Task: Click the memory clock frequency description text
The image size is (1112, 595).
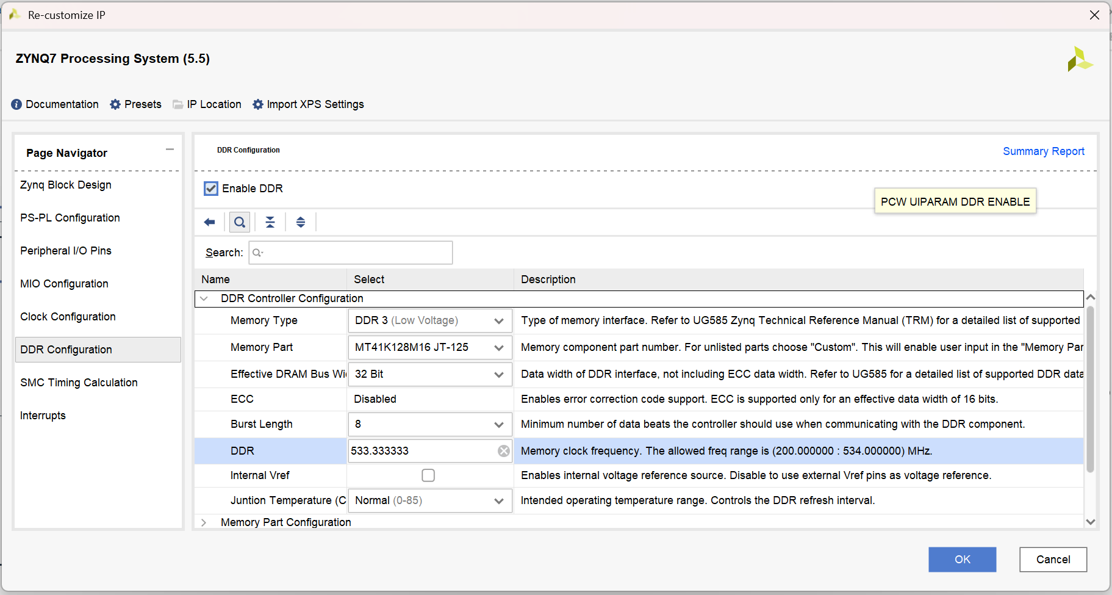Action: click(x=726, y=451)
